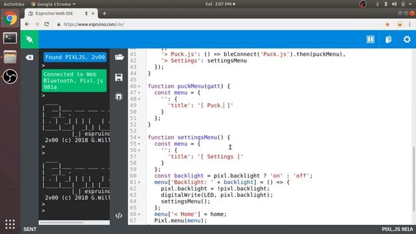Open the Google Chrome app menu dropdown
Screen dimensions: 416x234
pos(53,4)
